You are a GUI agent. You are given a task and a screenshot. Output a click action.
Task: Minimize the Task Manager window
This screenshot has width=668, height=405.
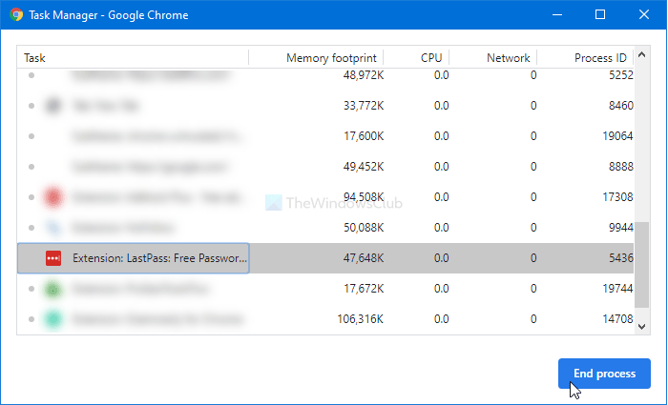[556, 15]
